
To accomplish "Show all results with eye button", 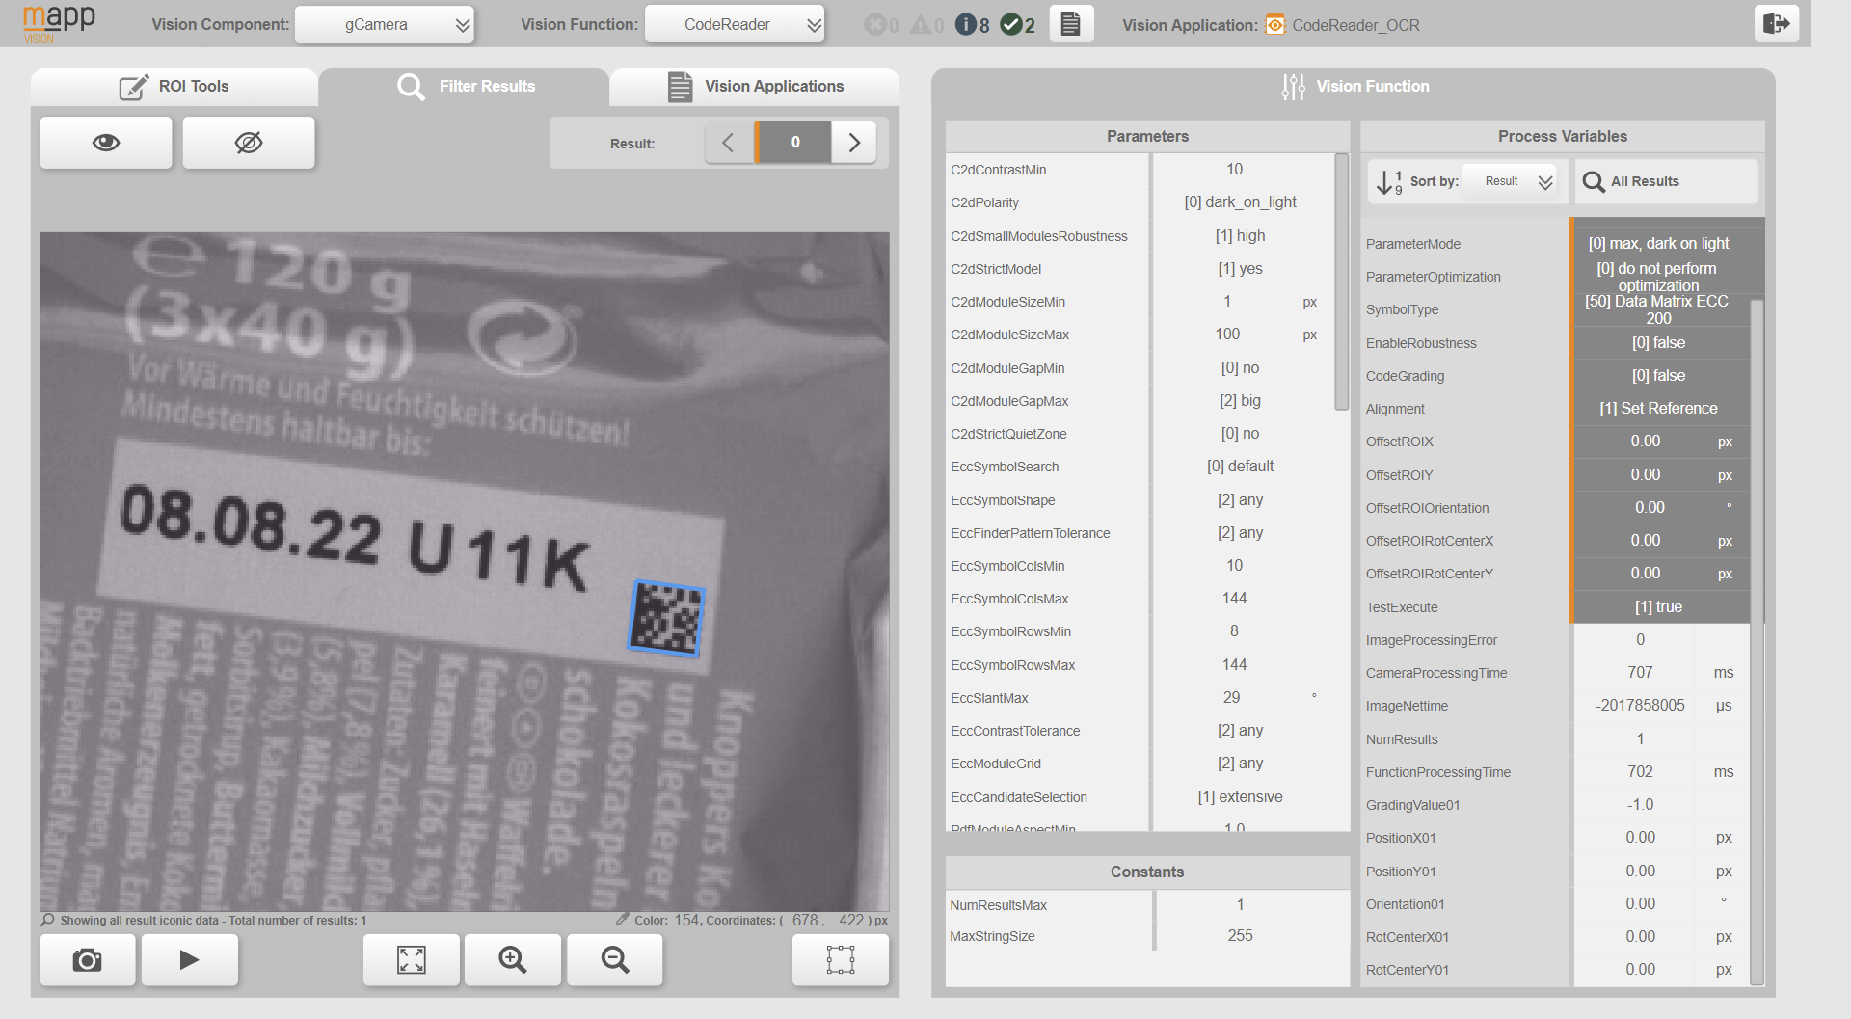I will tap(106, 143).
